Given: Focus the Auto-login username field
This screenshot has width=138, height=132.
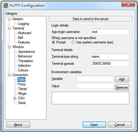Looking at the screenshot, I should pyautogui.click(x=110, y=32).
